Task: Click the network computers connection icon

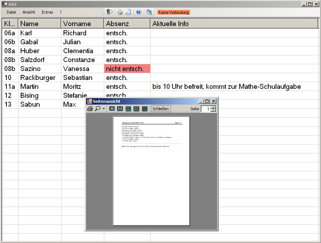Action: (x=149, y=12)
